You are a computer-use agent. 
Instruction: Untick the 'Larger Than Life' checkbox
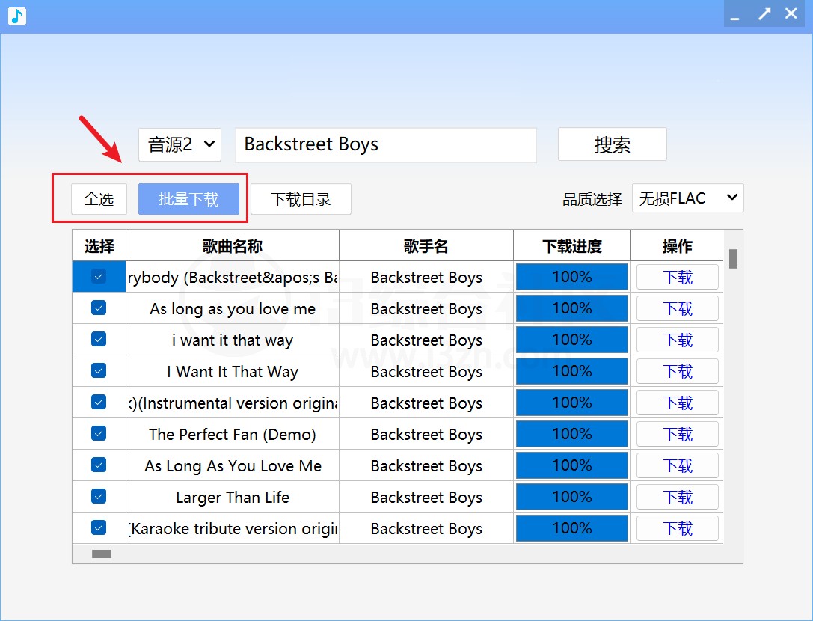tap(99, 497)
